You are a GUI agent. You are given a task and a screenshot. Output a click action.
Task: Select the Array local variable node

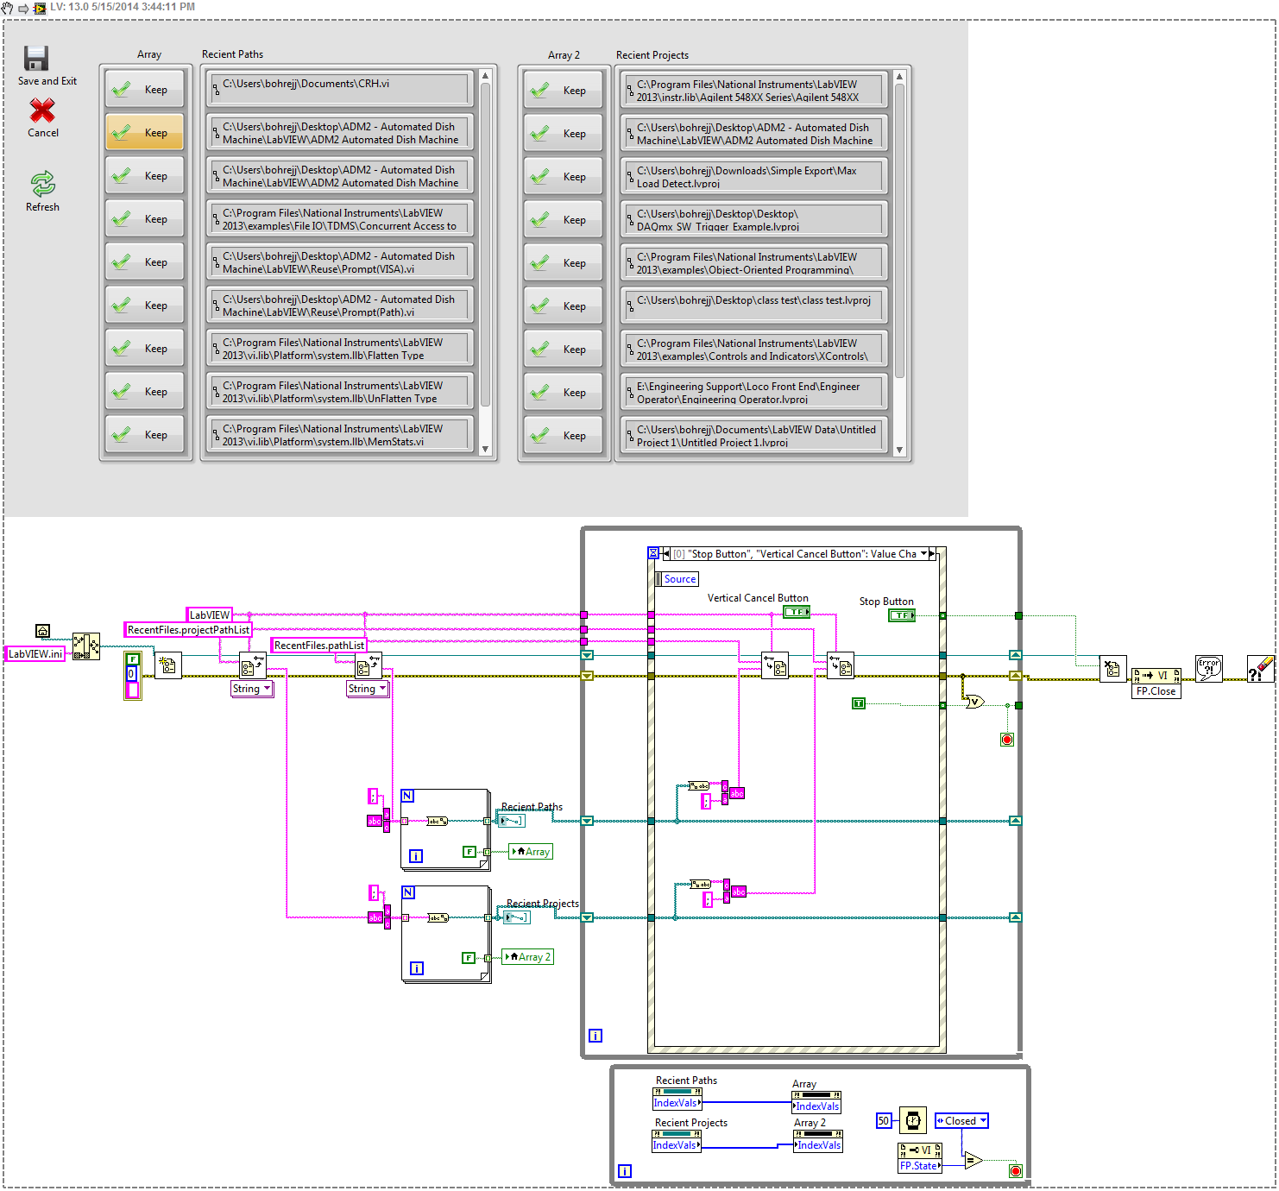coord(531,851)
